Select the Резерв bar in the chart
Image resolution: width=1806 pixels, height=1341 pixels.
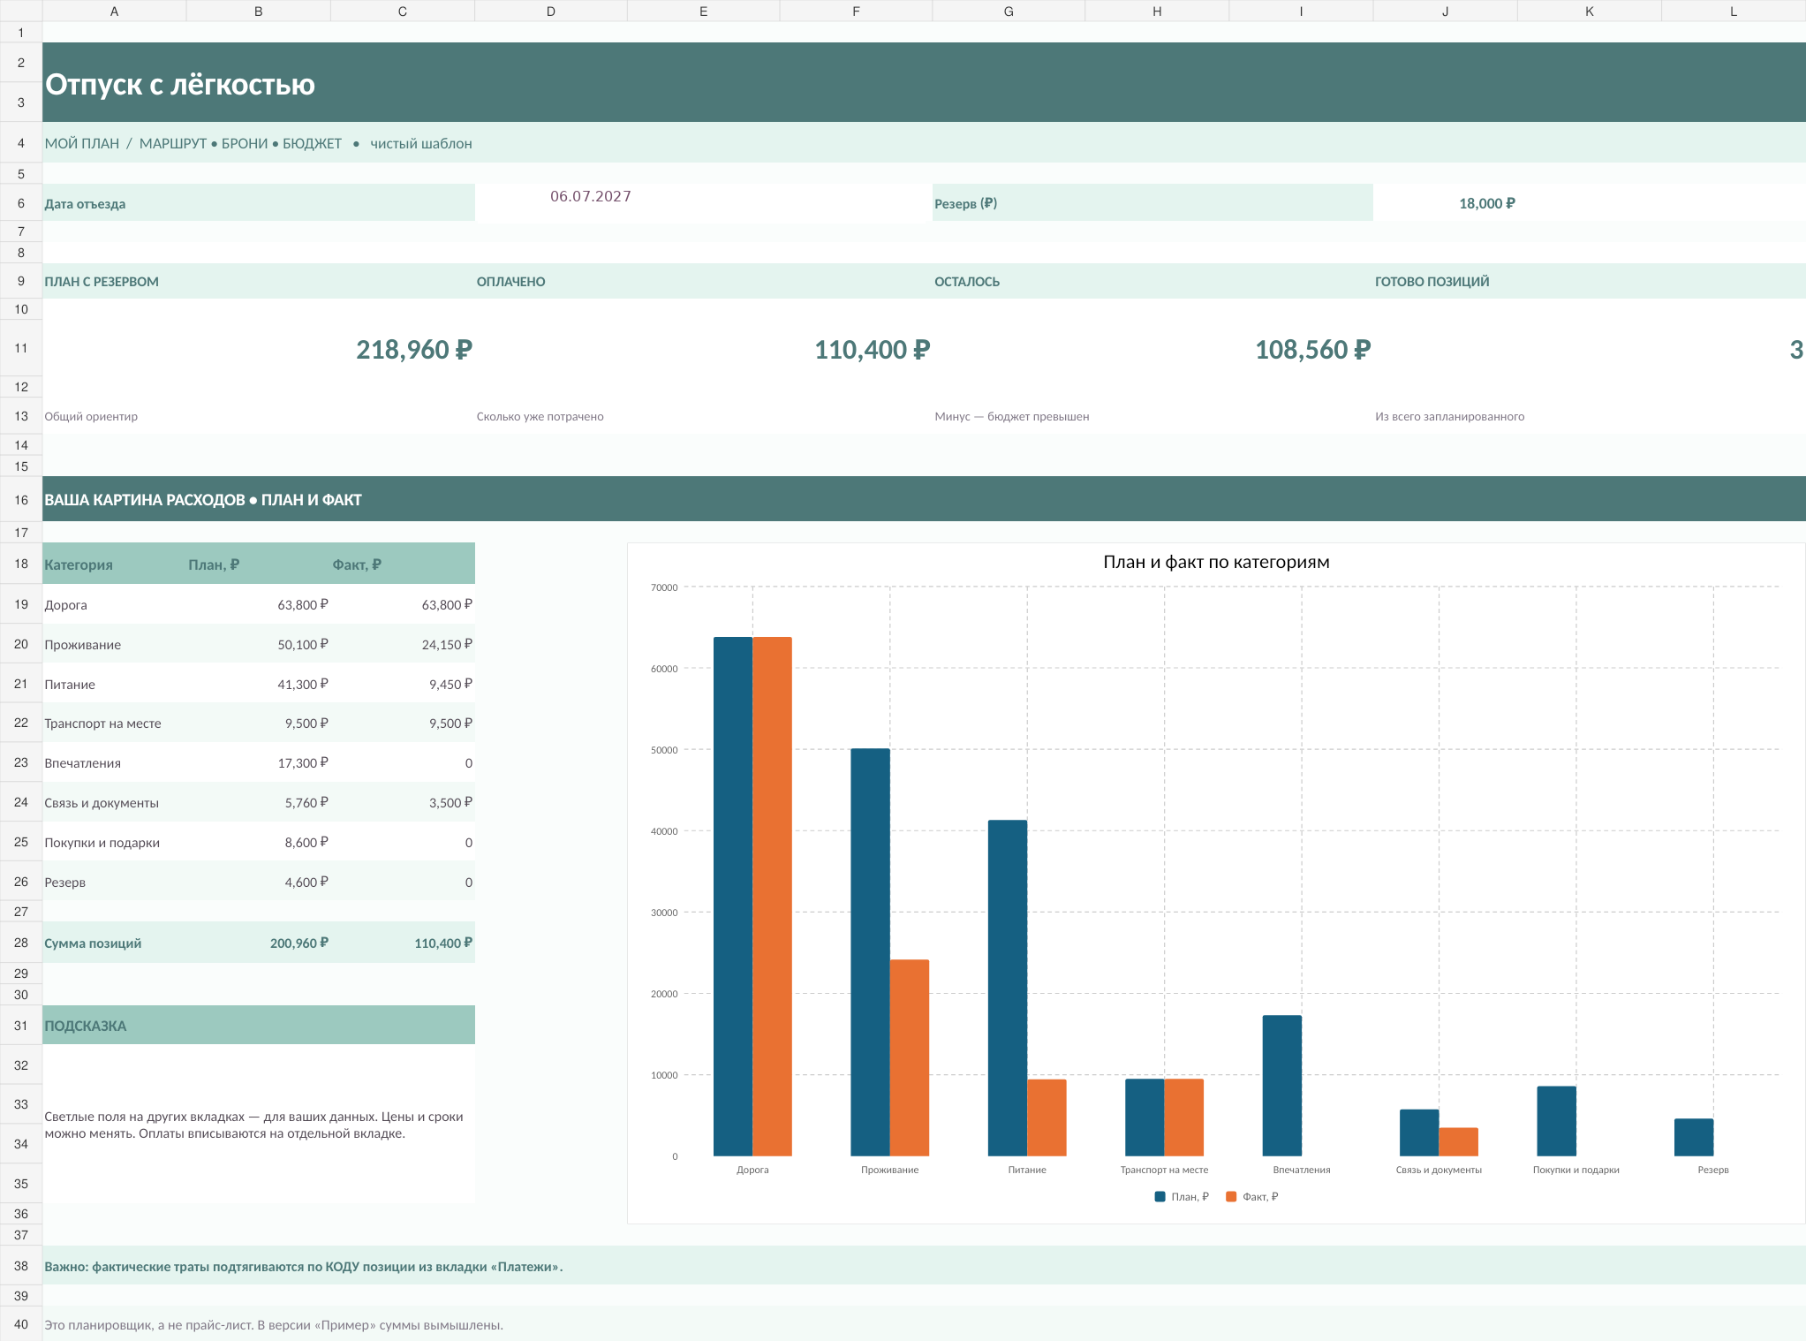pos(1694,1138)
